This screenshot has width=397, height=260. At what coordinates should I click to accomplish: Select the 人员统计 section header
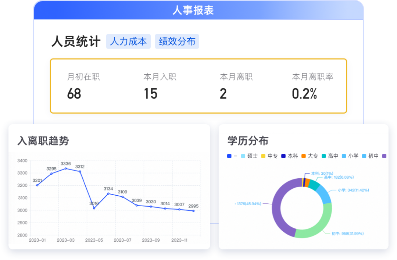(x=76, y=42)
